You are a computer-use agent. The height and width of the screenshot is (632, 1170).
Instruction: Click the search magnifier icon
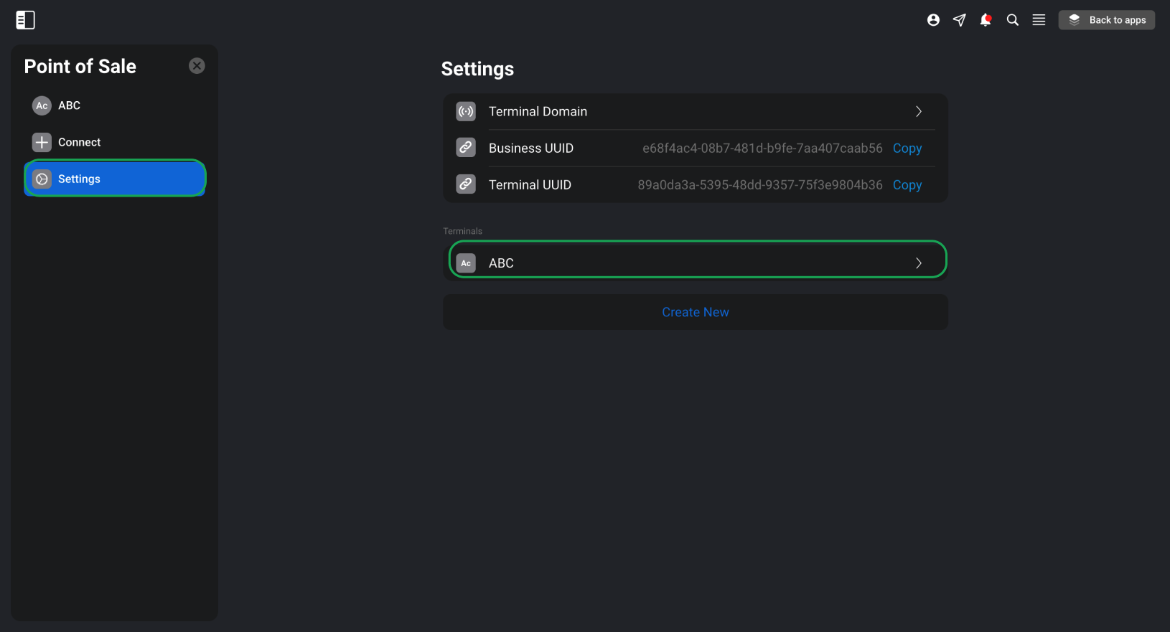point(1013,20)
